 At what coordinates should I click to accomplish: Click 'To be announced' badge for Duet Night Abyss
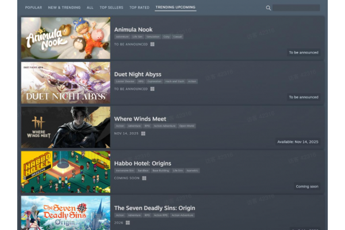coord(304,97)
